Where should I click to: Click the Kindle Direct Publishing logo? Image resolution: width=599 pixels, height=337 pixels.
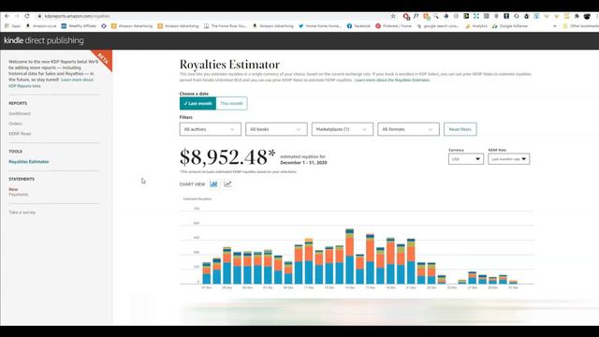click(x=44, y=40)
